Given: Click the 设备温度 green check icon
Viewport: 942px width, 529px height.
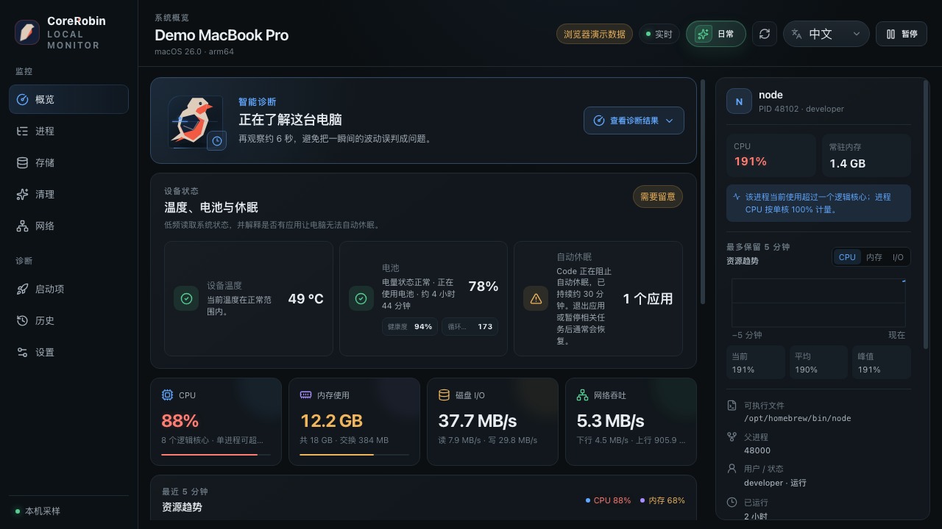Looking at the screenshot, I should pyautogui.click(x=186, y=298).
